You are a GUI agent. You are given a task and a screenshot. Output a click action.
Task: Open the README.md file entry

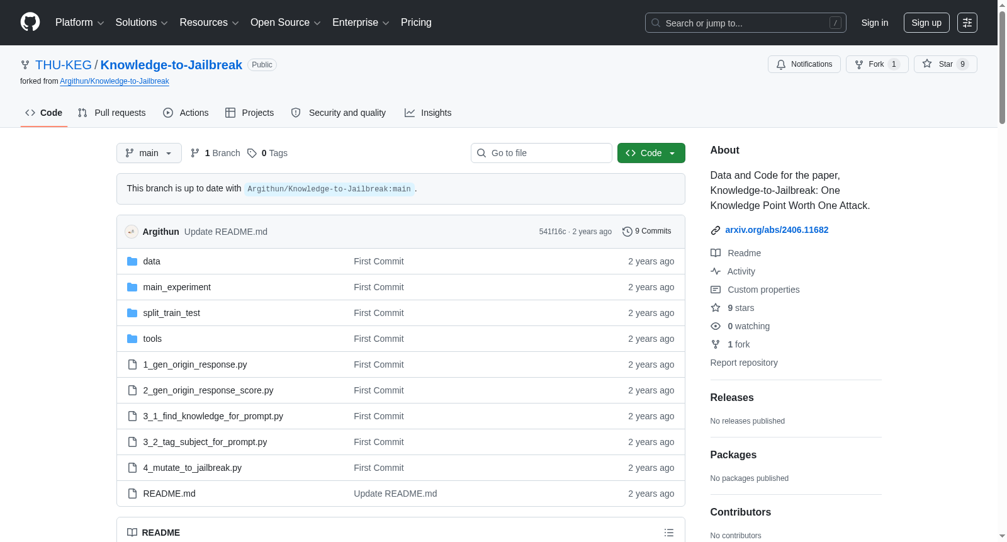[169, 494]
